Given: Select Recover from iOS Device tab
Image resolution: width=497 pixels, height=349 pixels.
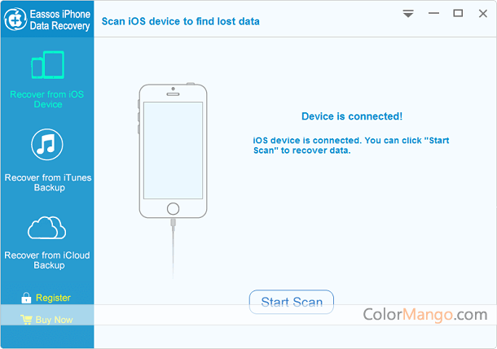Looking at the screenshot, I should coord(47,99).
